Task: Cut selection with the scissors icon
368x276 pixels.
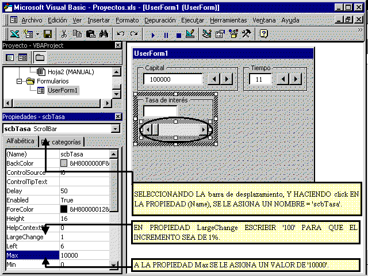Action: (64, 34)
